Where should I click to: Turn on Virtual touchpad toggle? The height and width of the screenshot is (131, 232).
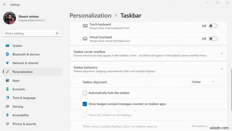[x=213, y=39]
